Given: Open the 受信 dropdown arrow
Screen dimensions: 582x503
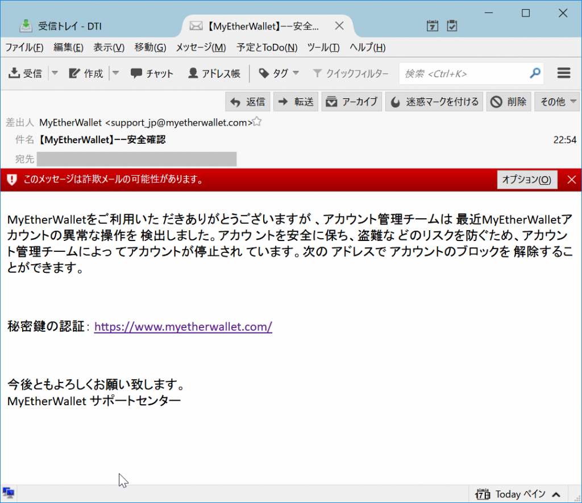Looking at the screenshot, I should pyautogui.click(x=53, y=73).
